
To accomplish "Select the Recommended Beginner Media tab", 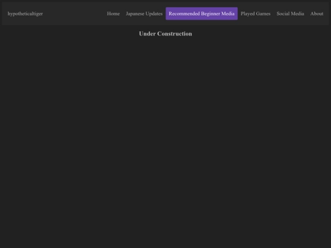I will (x=202, y=13).
